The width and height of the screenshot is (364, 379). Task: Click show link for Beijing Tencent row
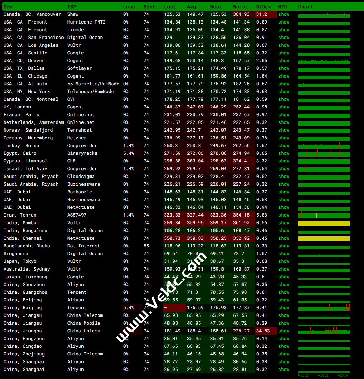[x=284, y=308]
